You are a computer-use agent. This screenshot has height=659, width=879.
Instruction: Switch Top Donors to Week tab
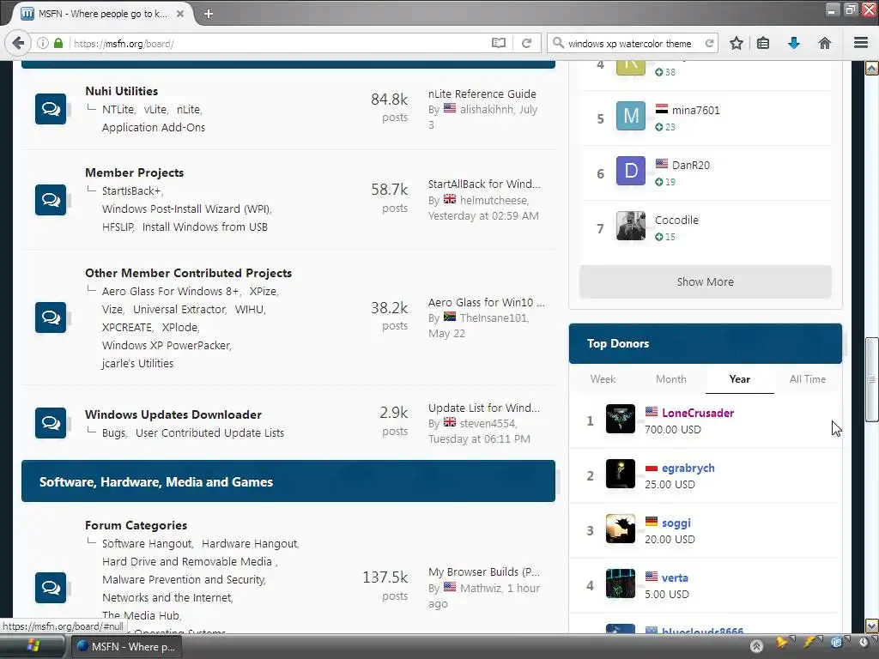(603, 379)
